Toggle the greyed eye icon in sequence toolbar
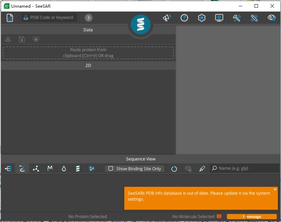Screen dimensions: 281x222 pyautogui.click(x=188, y=169)
